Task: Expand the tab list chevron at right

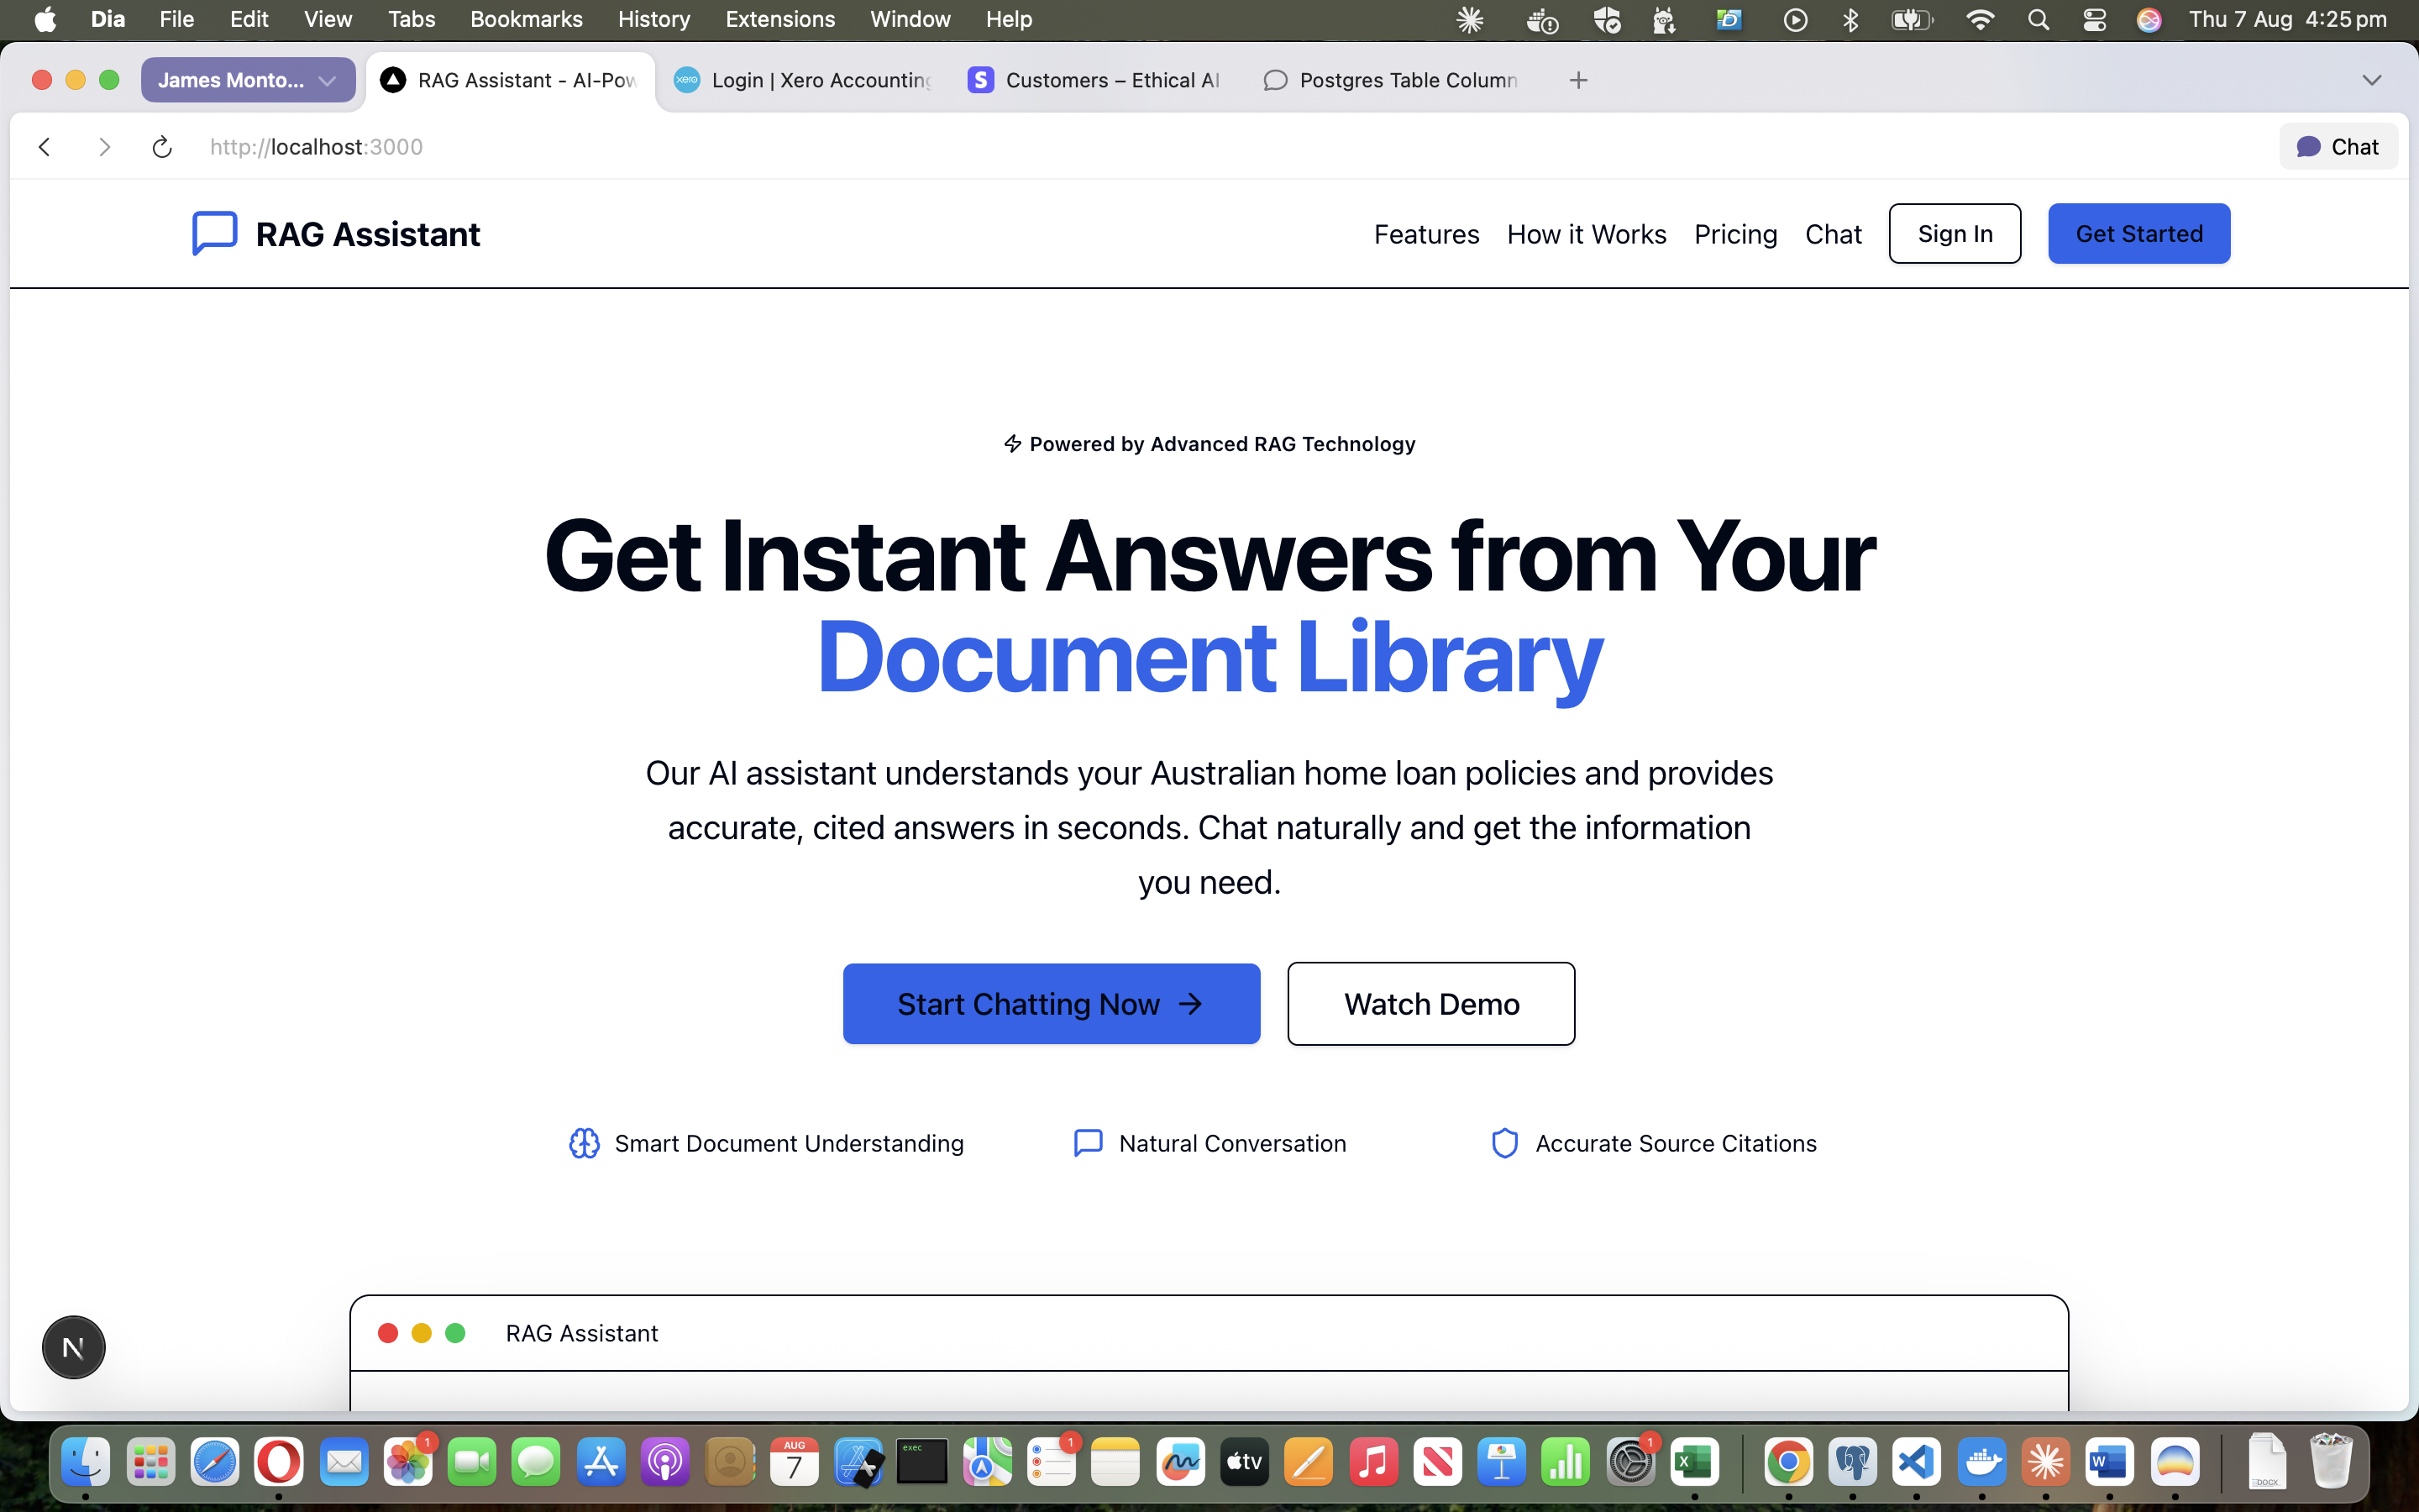Action: (x=2371, y=80)
